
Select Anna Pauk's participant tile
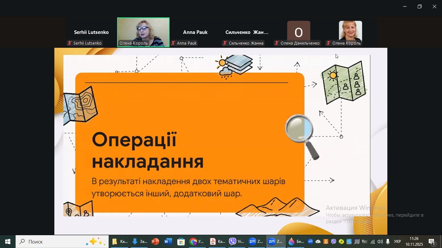[x=195, y=33]
